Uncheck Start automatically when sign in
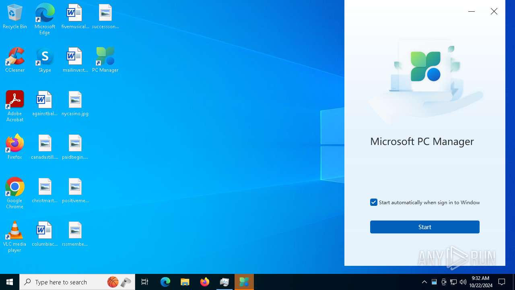Screen dimensions: 515x290 pyautogui.click(x=374, y=202)
